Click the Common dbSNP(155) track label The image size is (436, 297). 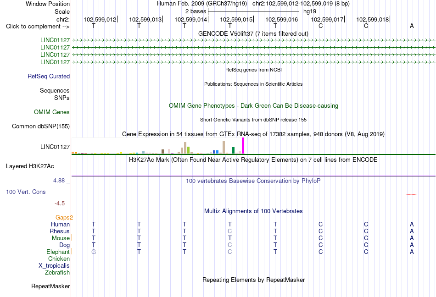coord(41,126)
